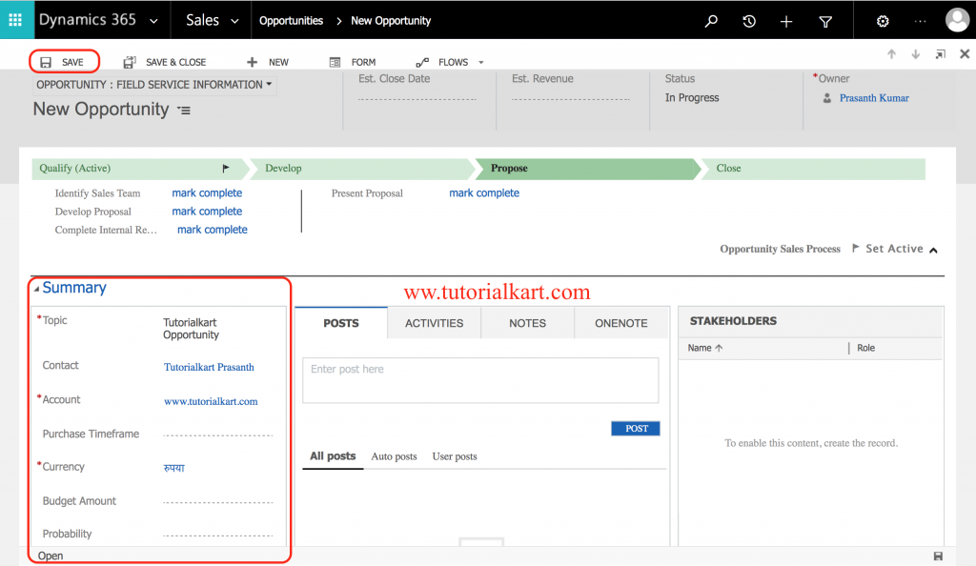Mark Present Proposal complete
The width and height of the screenshot is (976, 566).
pyautogui.click(x=484, y=192)
